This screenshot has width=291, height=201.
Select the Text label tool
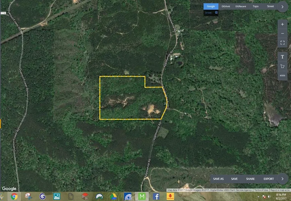pos(282,57)
